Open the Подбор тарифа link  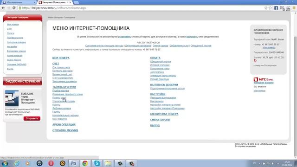[61, 91]
